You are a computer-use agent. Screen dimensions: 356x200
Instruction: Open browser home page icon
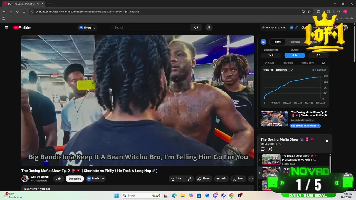pyautogui.click(x=24, y=12)
